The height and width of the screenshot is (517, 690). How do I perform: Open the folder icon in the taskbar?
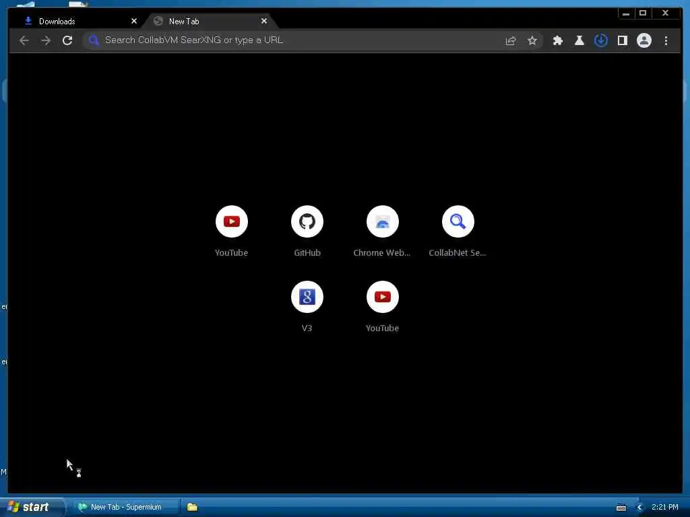click(x=192, y=507)
